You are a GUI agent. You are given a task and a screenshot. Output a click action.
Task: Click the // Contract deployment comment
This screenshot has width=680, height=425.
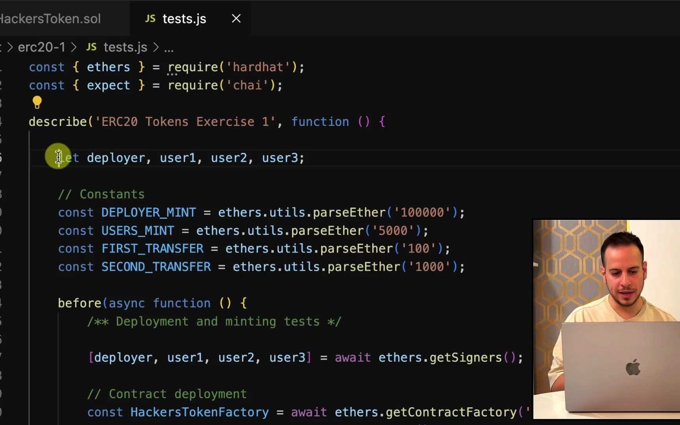pos(167,394)
